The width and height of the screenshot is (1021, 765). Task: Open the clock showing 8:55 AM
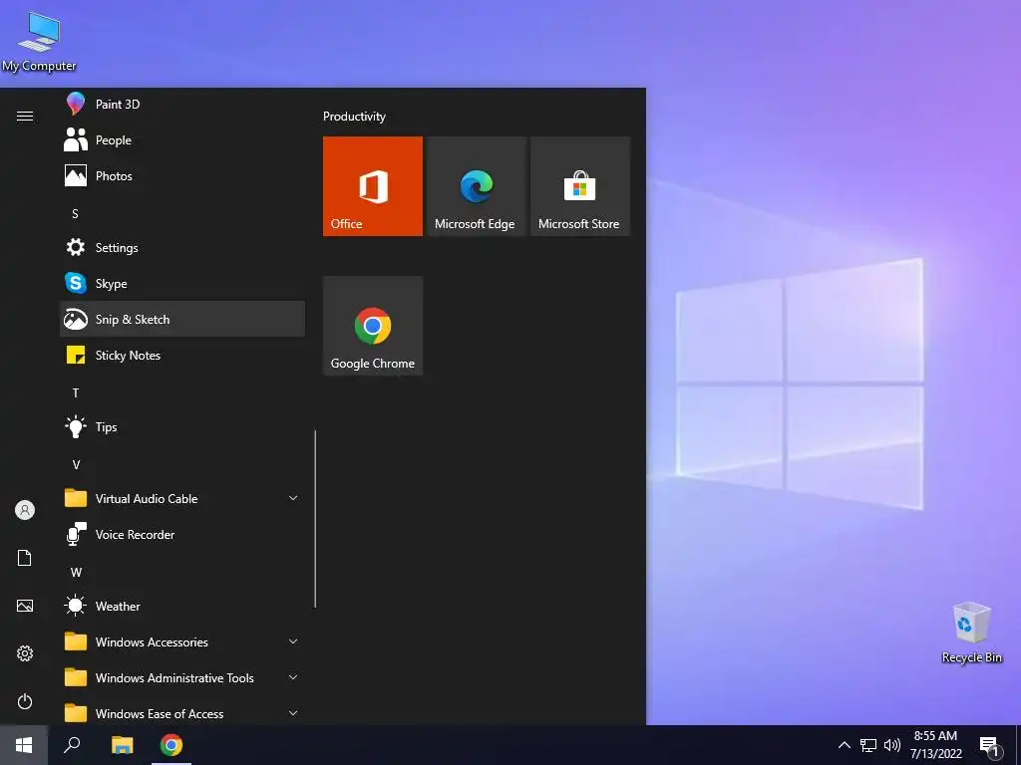click(x=935, y=745)
